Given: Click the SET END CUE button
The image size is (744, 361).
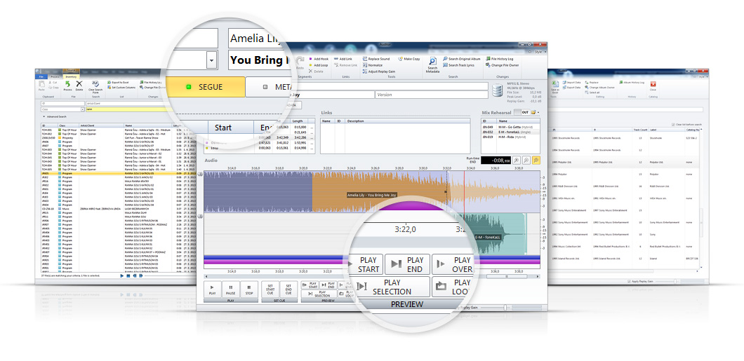Looking at the screenshot, I should coord(288,289).
